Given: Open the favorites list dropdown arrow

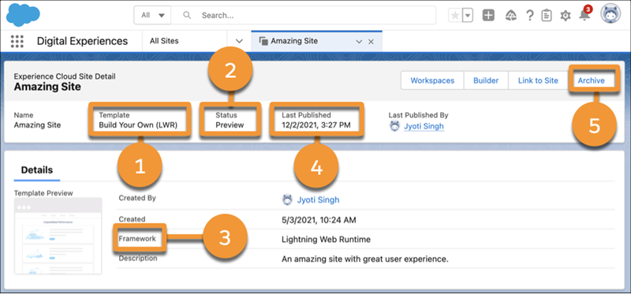Looking at the screenshot, I should pos(467,15).
